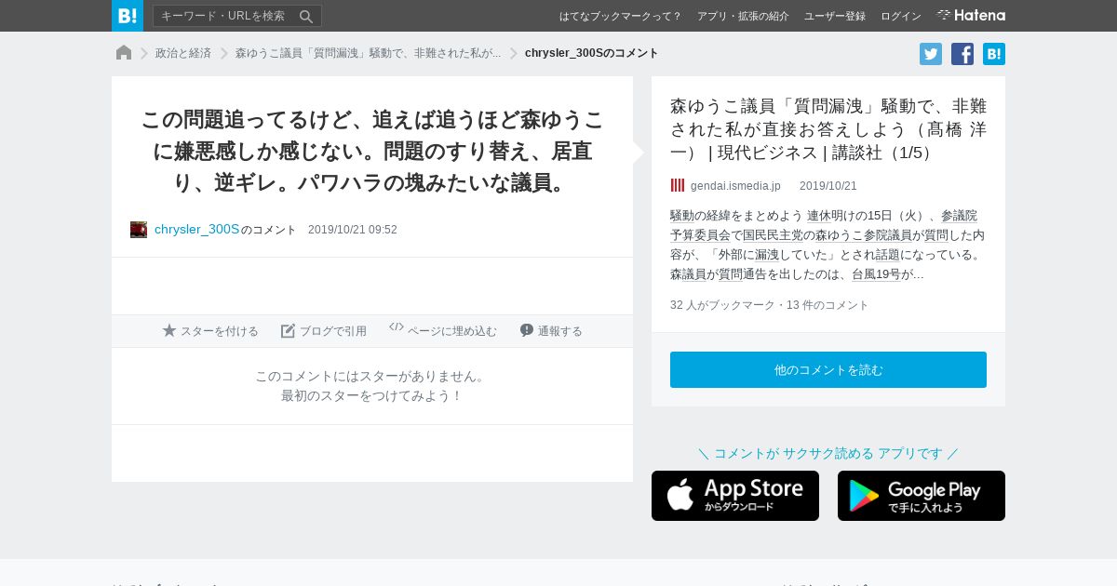Open the Hatena Bookmark B! logo home

pyautogui.click(x=128, y=16)
